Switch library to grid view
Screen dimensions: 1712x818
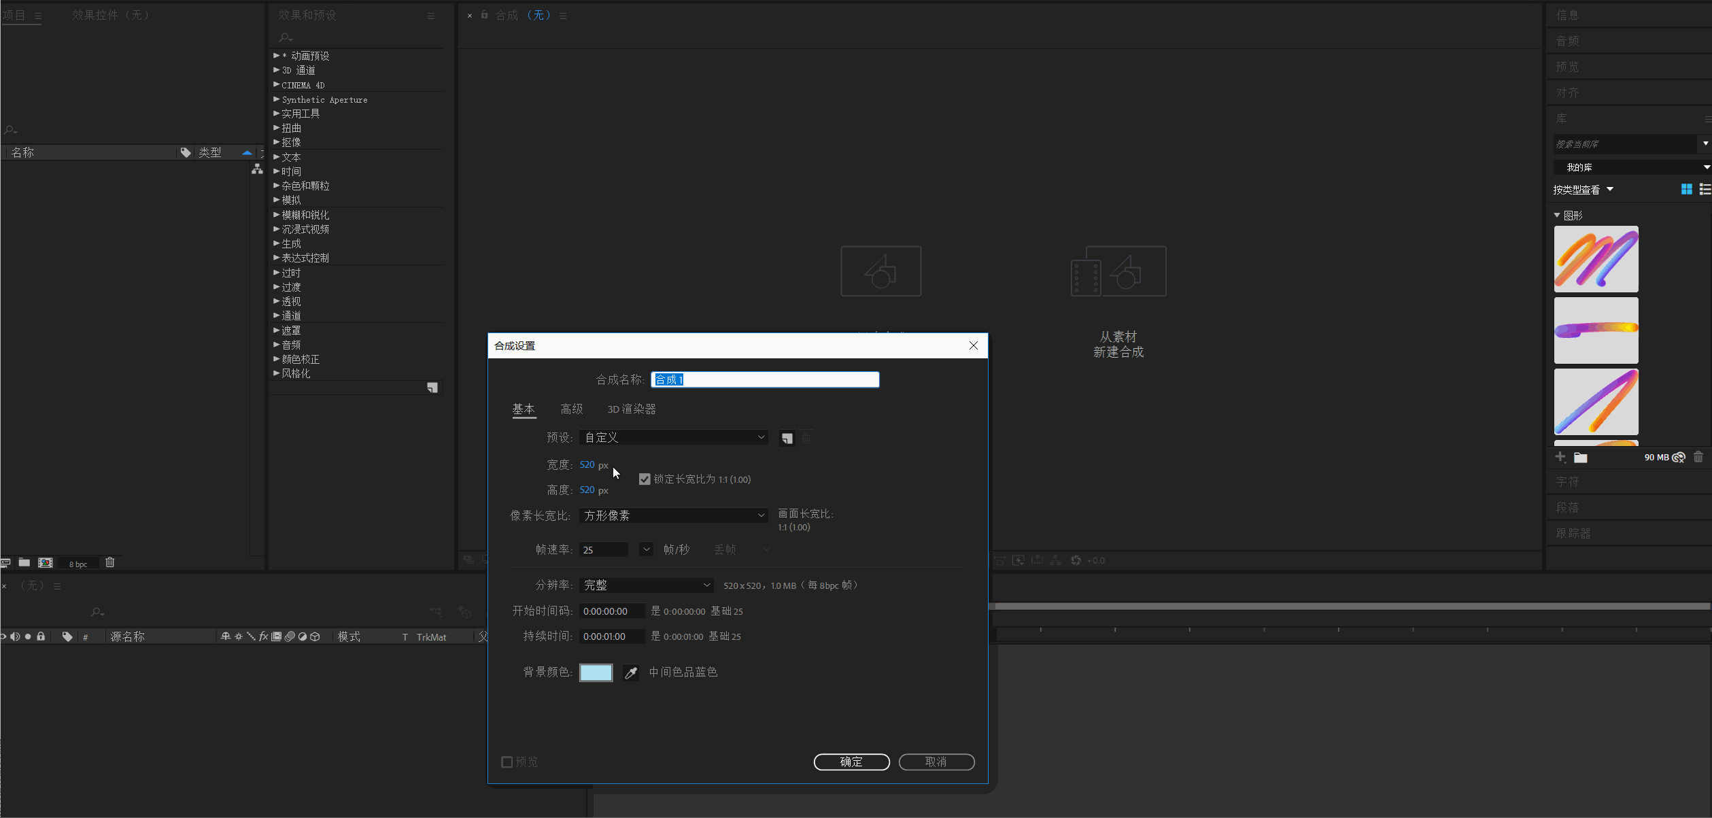pyautogui.click(x=1686, y=189)
